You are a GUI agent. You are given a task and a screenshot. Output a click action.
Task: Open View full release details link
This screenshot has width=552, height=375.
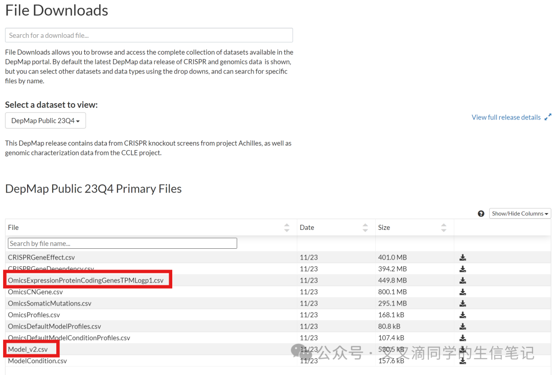(506, 117)
